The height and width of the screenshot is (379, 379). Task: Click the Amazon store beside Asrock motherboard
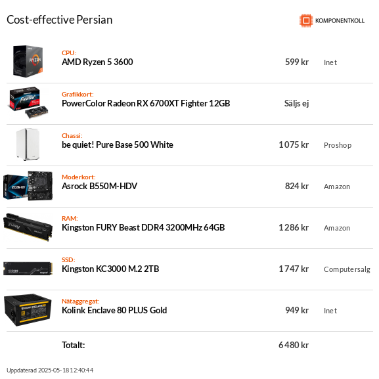[x=337, y=187]
